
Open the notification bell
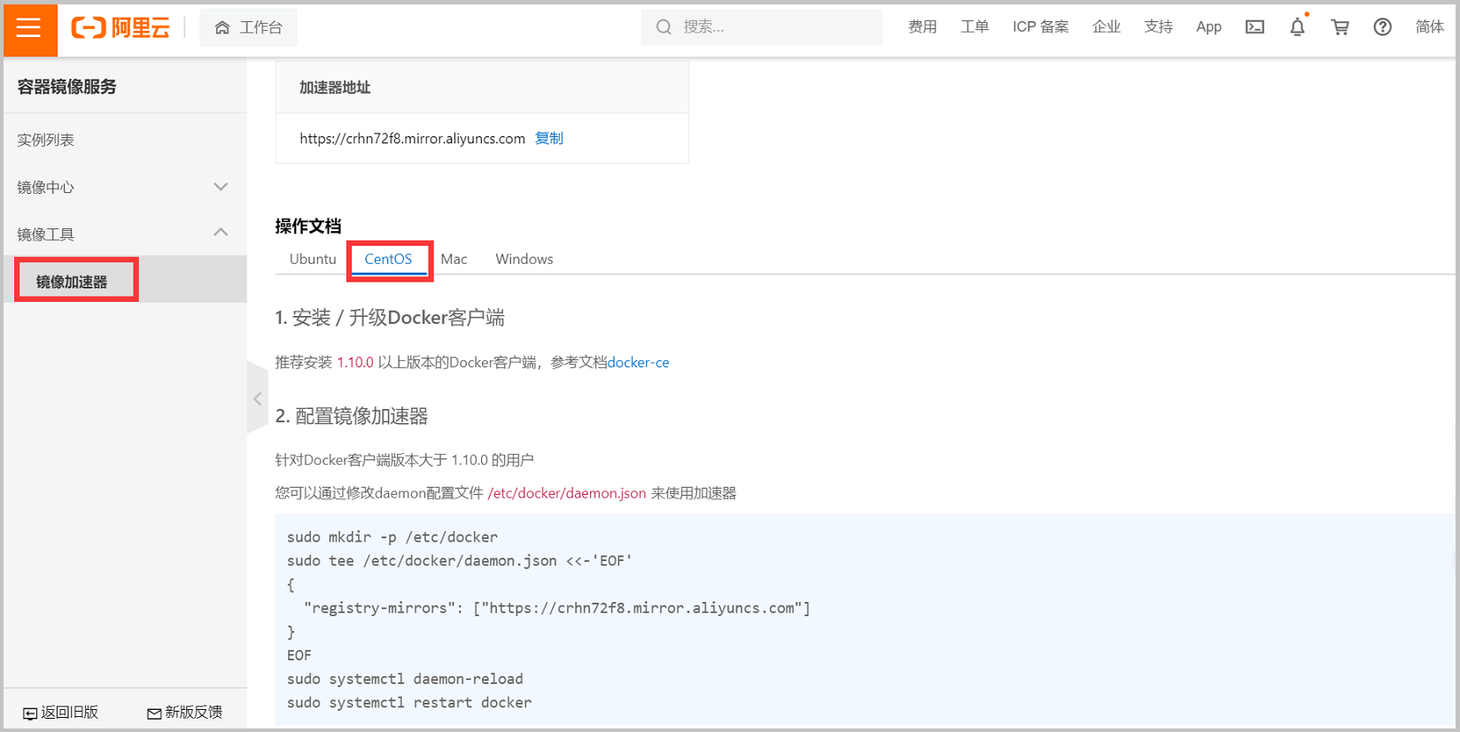pyautogui.click(x=1297, y=27)
